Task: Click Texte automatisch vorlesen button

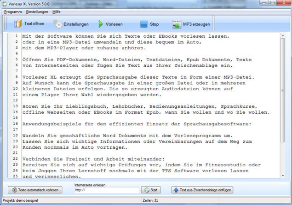Action: (x=35, y=190)
